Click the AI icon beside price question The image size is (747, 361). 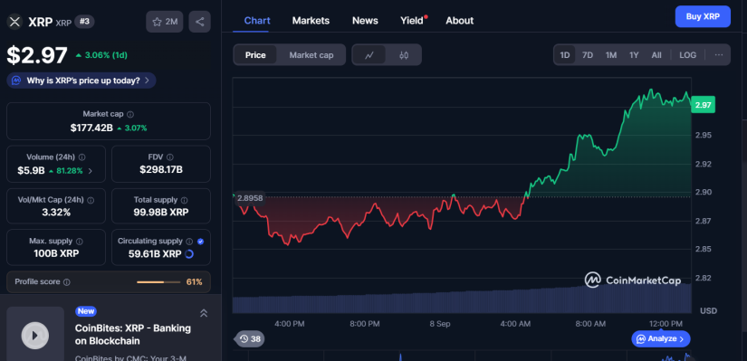pos(16,81)
